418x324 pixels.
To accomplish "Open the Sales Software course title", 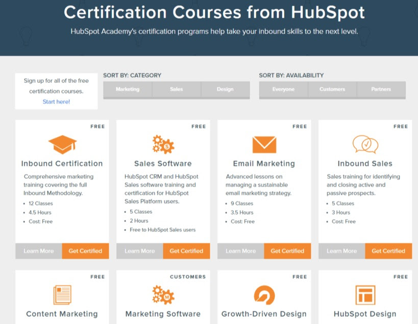I will click(163, 164).
